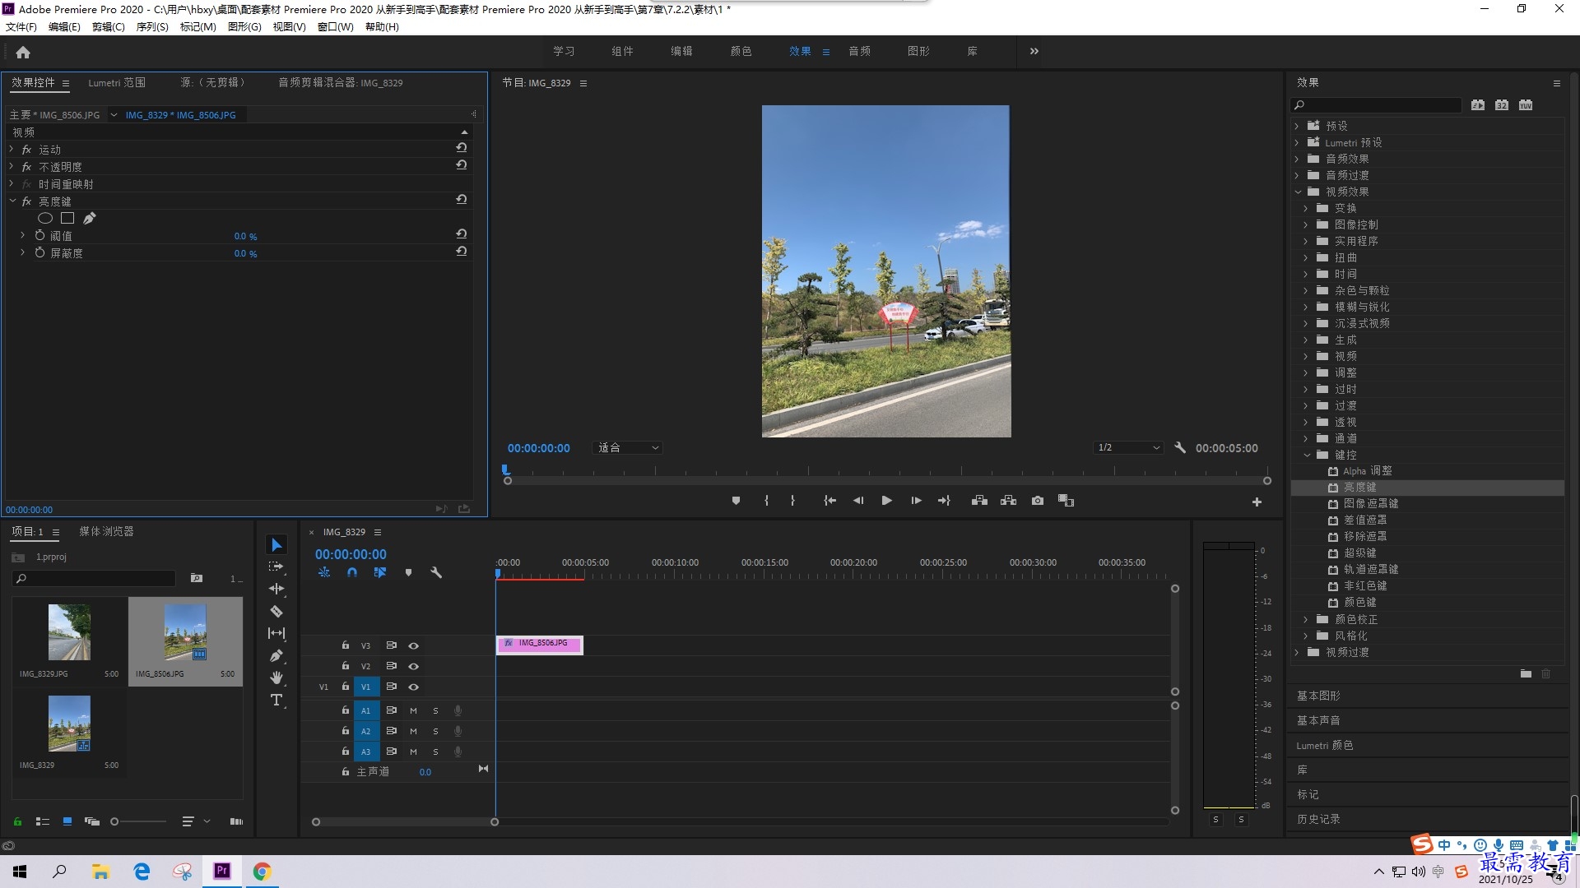Mute audio track A1

pos(413,710)
